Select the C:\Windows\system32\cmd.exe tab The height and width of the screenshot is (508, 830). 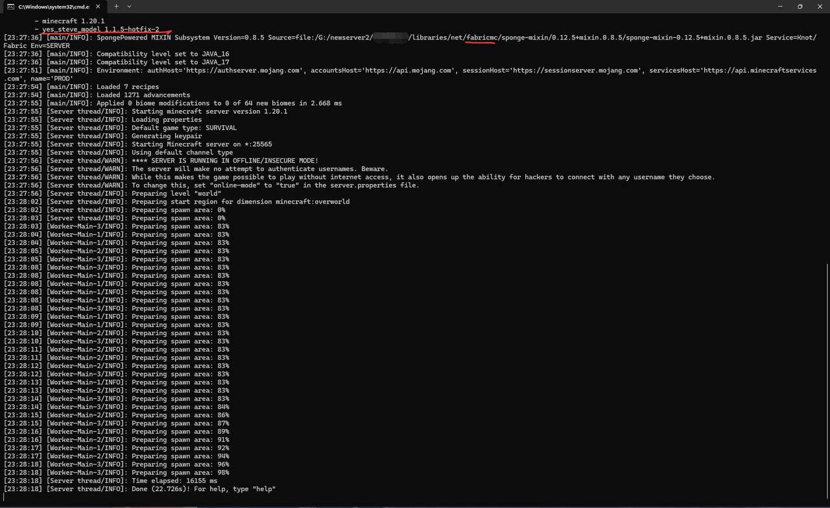click(54, 6)
